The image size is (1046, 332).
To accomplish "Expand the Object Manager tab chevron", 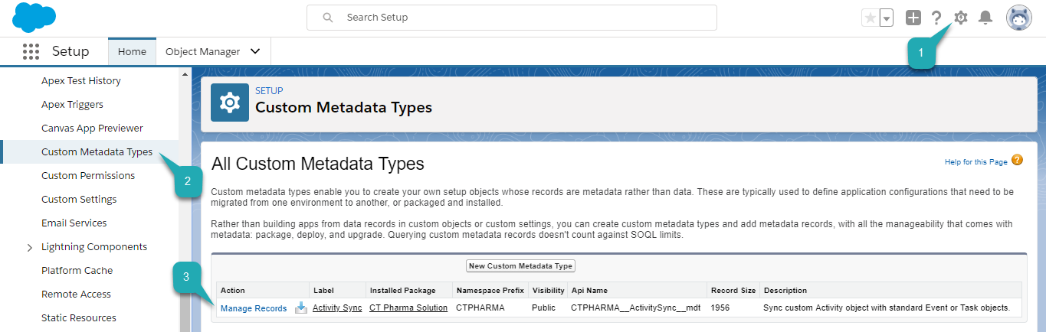I will coord(255,52).
